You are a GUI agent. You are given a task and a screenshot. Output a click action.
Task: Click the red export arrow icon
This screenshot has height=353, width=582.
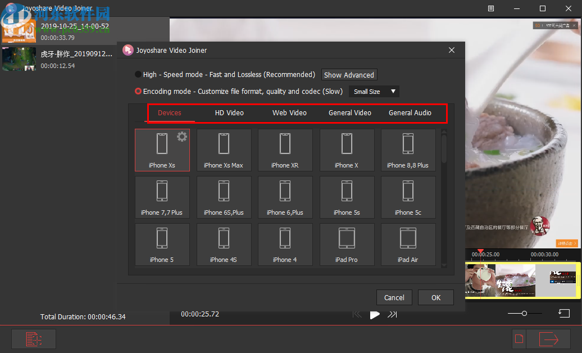point(549,338)
